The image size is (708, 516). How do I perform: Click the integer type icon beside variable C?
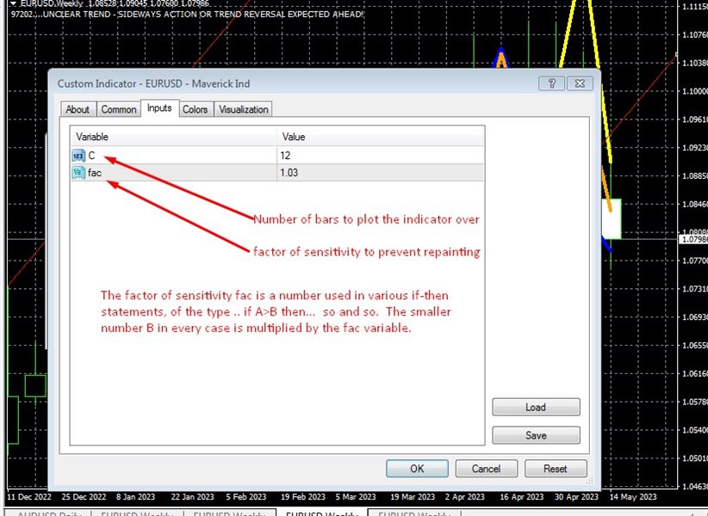(x=78, y=156)
